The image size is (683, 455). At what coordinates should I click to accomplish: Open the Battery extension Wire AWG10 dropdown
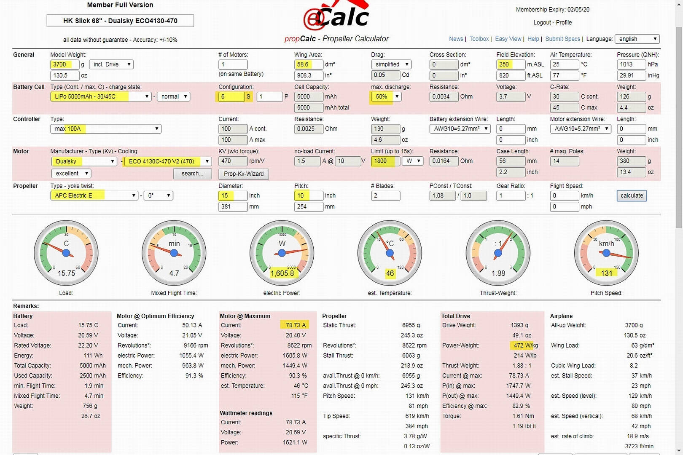click(460, 128)
